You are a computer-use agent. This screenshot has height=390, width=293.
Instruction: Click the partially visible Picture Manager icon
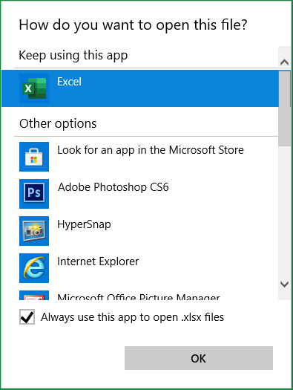(x=34, y=295)
